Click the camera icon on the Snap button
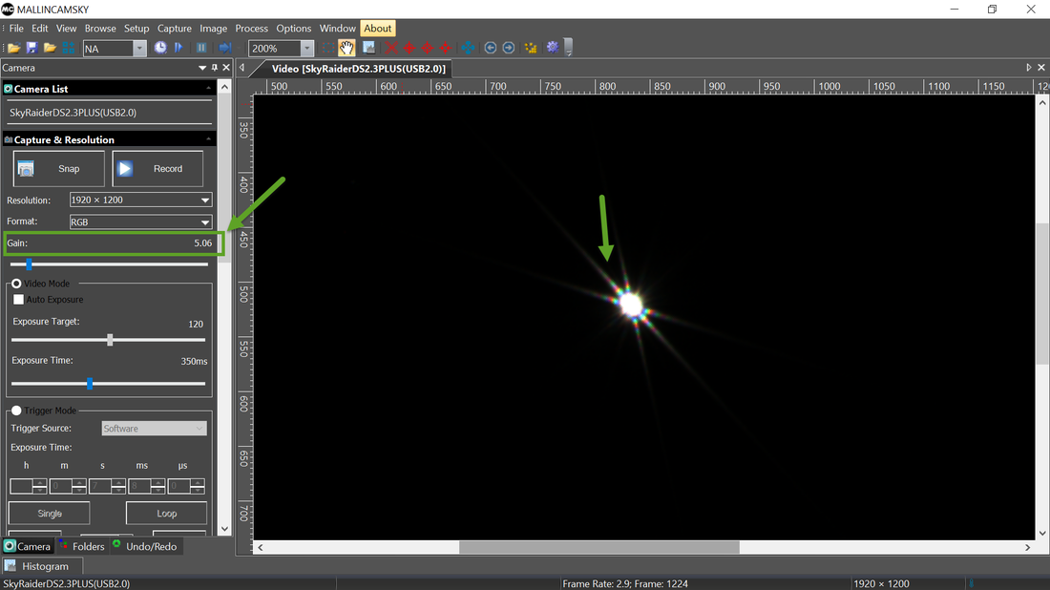 [26, 169]
